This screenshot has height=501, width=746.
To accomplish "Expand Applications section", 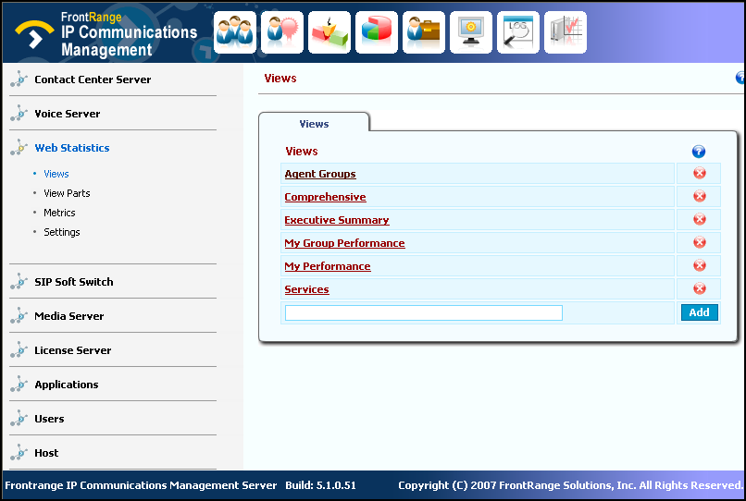I will click(x=66, y=385).
